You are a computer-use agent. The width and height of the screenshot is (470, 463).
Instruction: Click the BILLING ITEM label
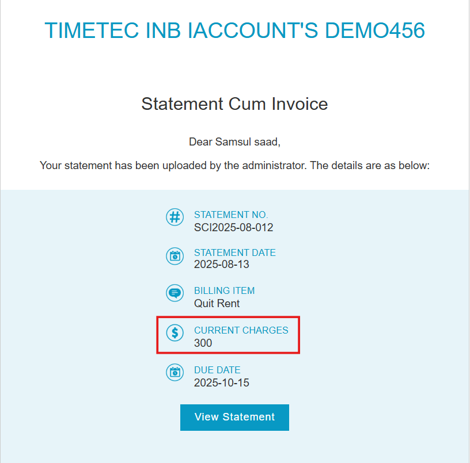(x=224, y=290)
